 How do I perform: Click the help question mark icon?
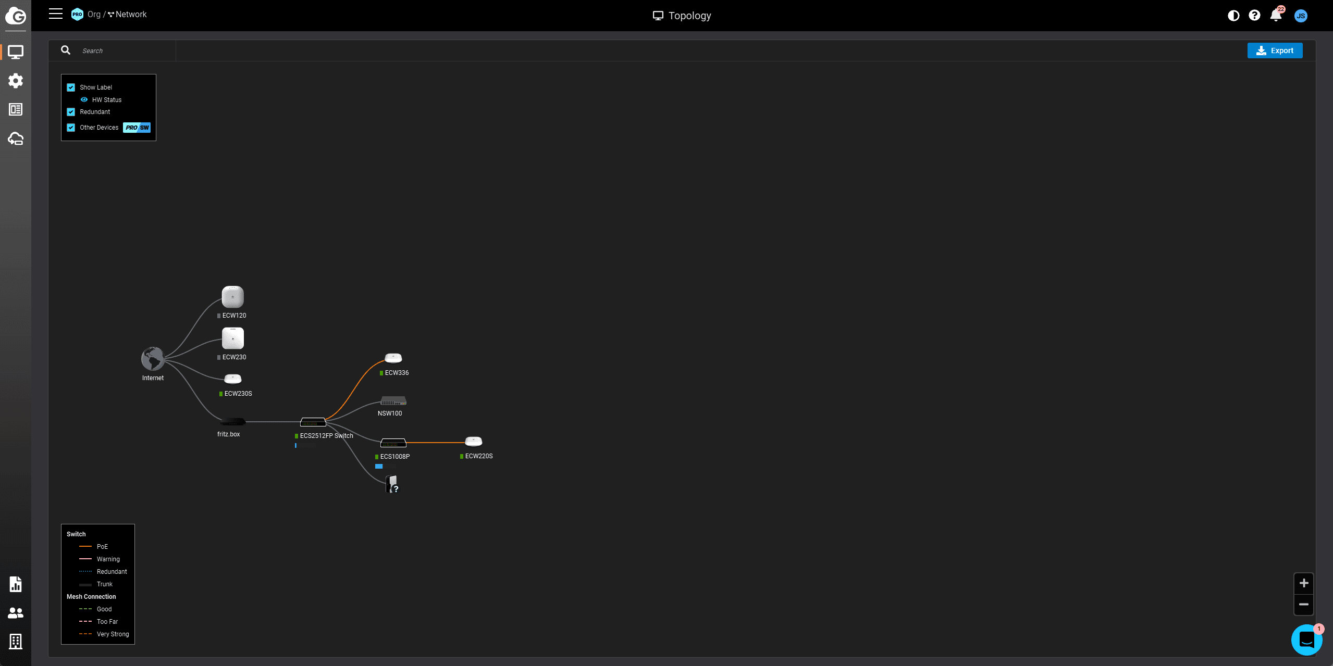coord(1254,16)
